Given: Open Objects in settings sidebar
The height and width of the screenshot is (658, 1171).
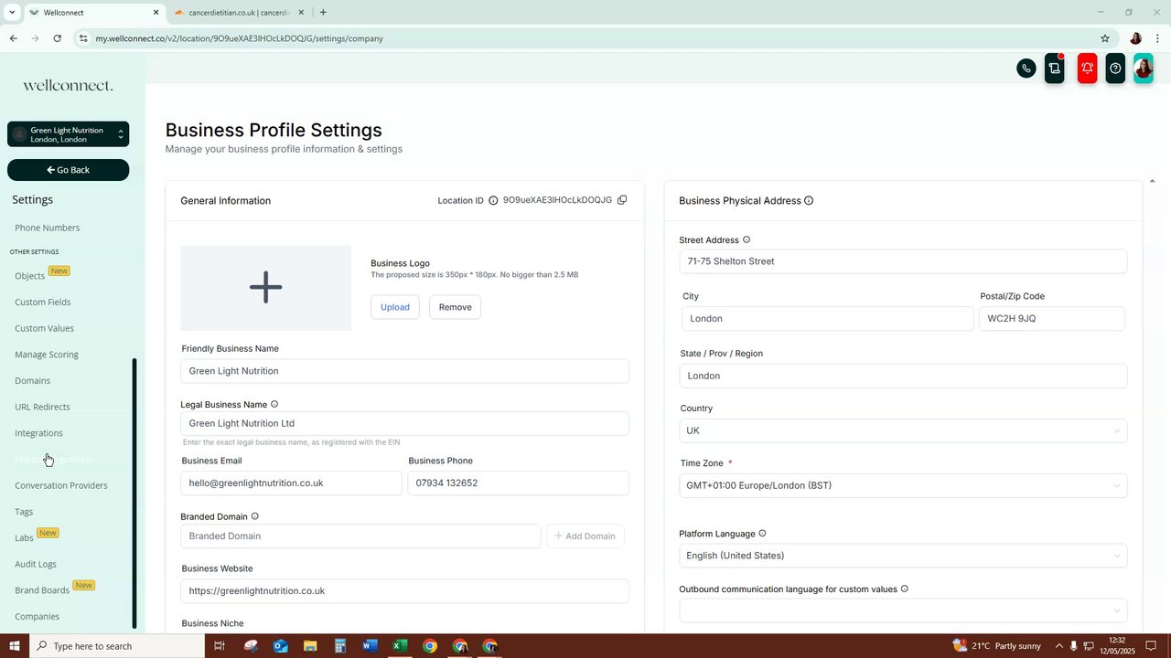Looking at the screenshot, I should pos(30,276).
